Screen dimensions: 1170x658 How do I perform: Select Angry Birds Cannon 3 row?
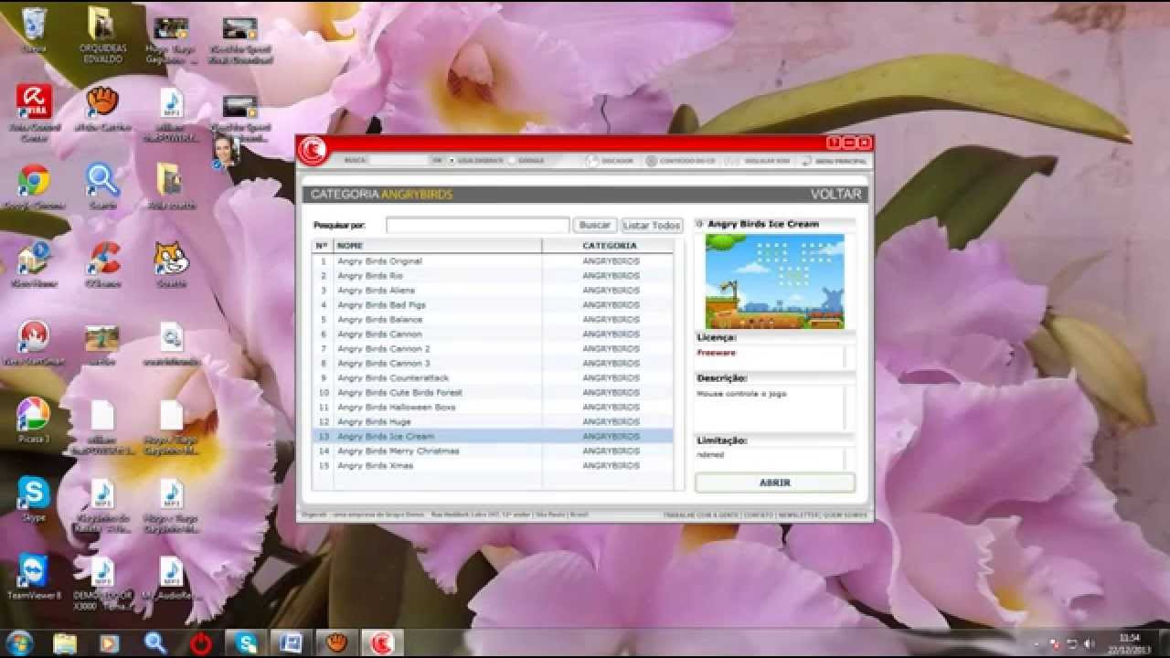click(493, 364)
